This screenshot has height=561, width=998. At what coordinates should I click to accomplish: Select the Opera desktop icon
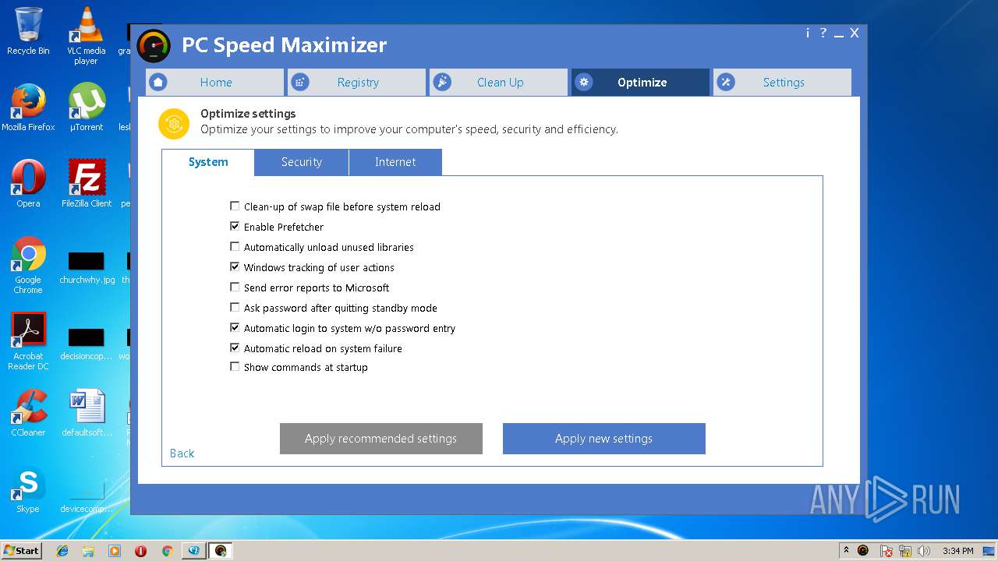click(28, 184)
